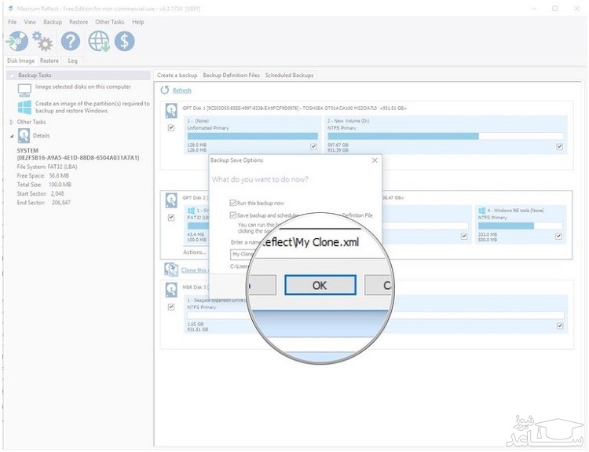Collapse the Details section
589x452 pixels.
click(x=11, y=136)
